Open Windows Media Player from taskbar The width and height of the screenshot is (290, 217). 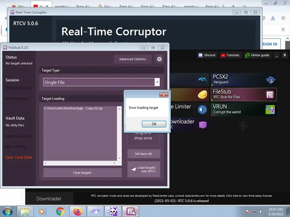42,211
